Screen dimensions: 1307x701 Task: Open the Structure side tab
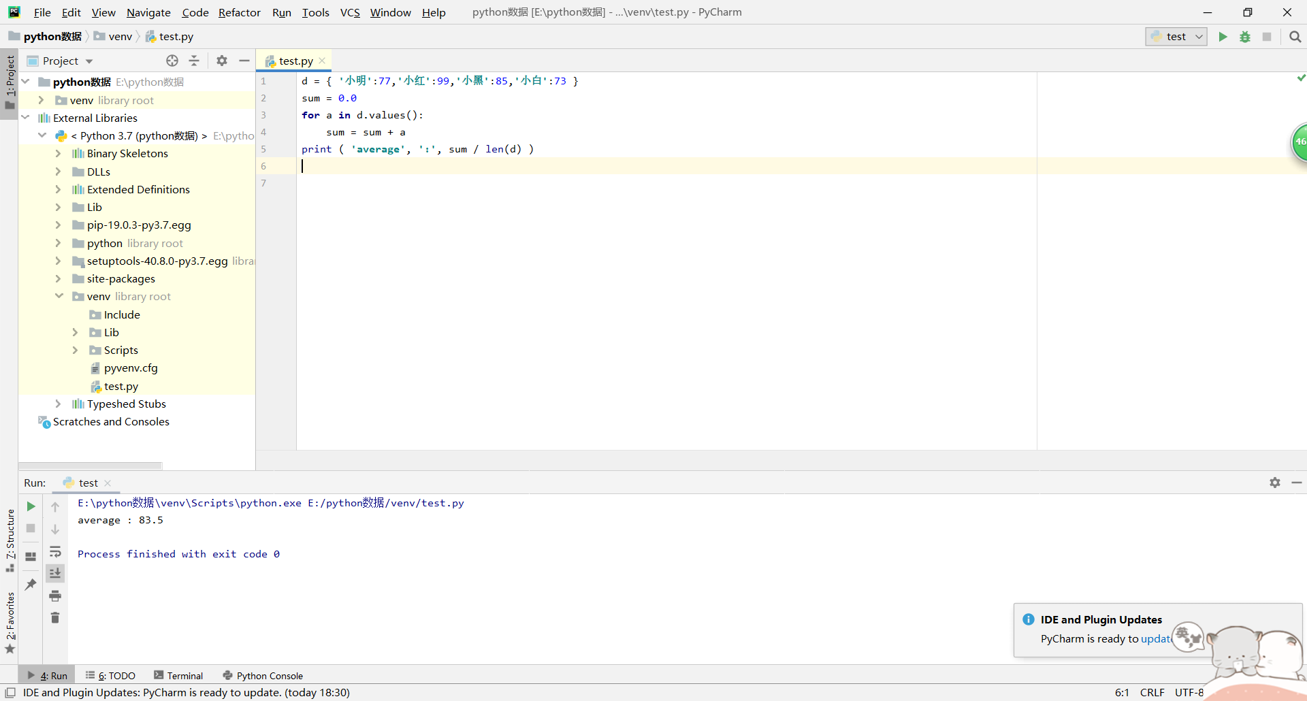pyautogui.click(x=10, y=541)
